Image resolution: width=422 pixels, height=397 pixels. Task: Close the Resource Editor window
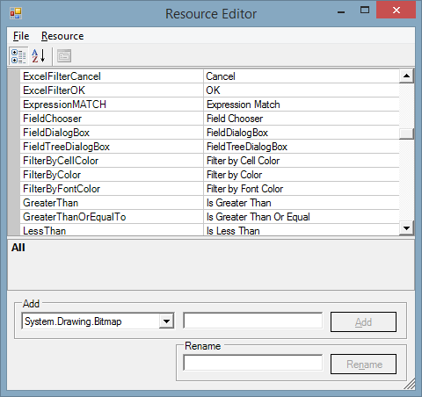397,10
